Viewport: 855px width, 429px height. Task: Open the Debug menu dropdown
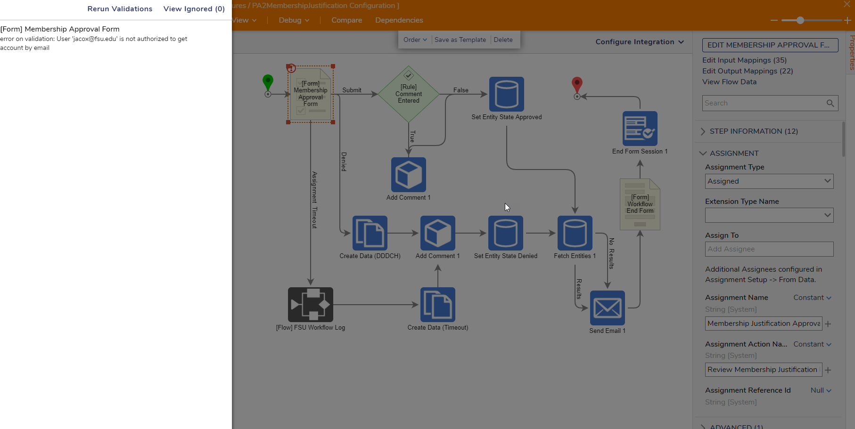click(x=294, y=20)
